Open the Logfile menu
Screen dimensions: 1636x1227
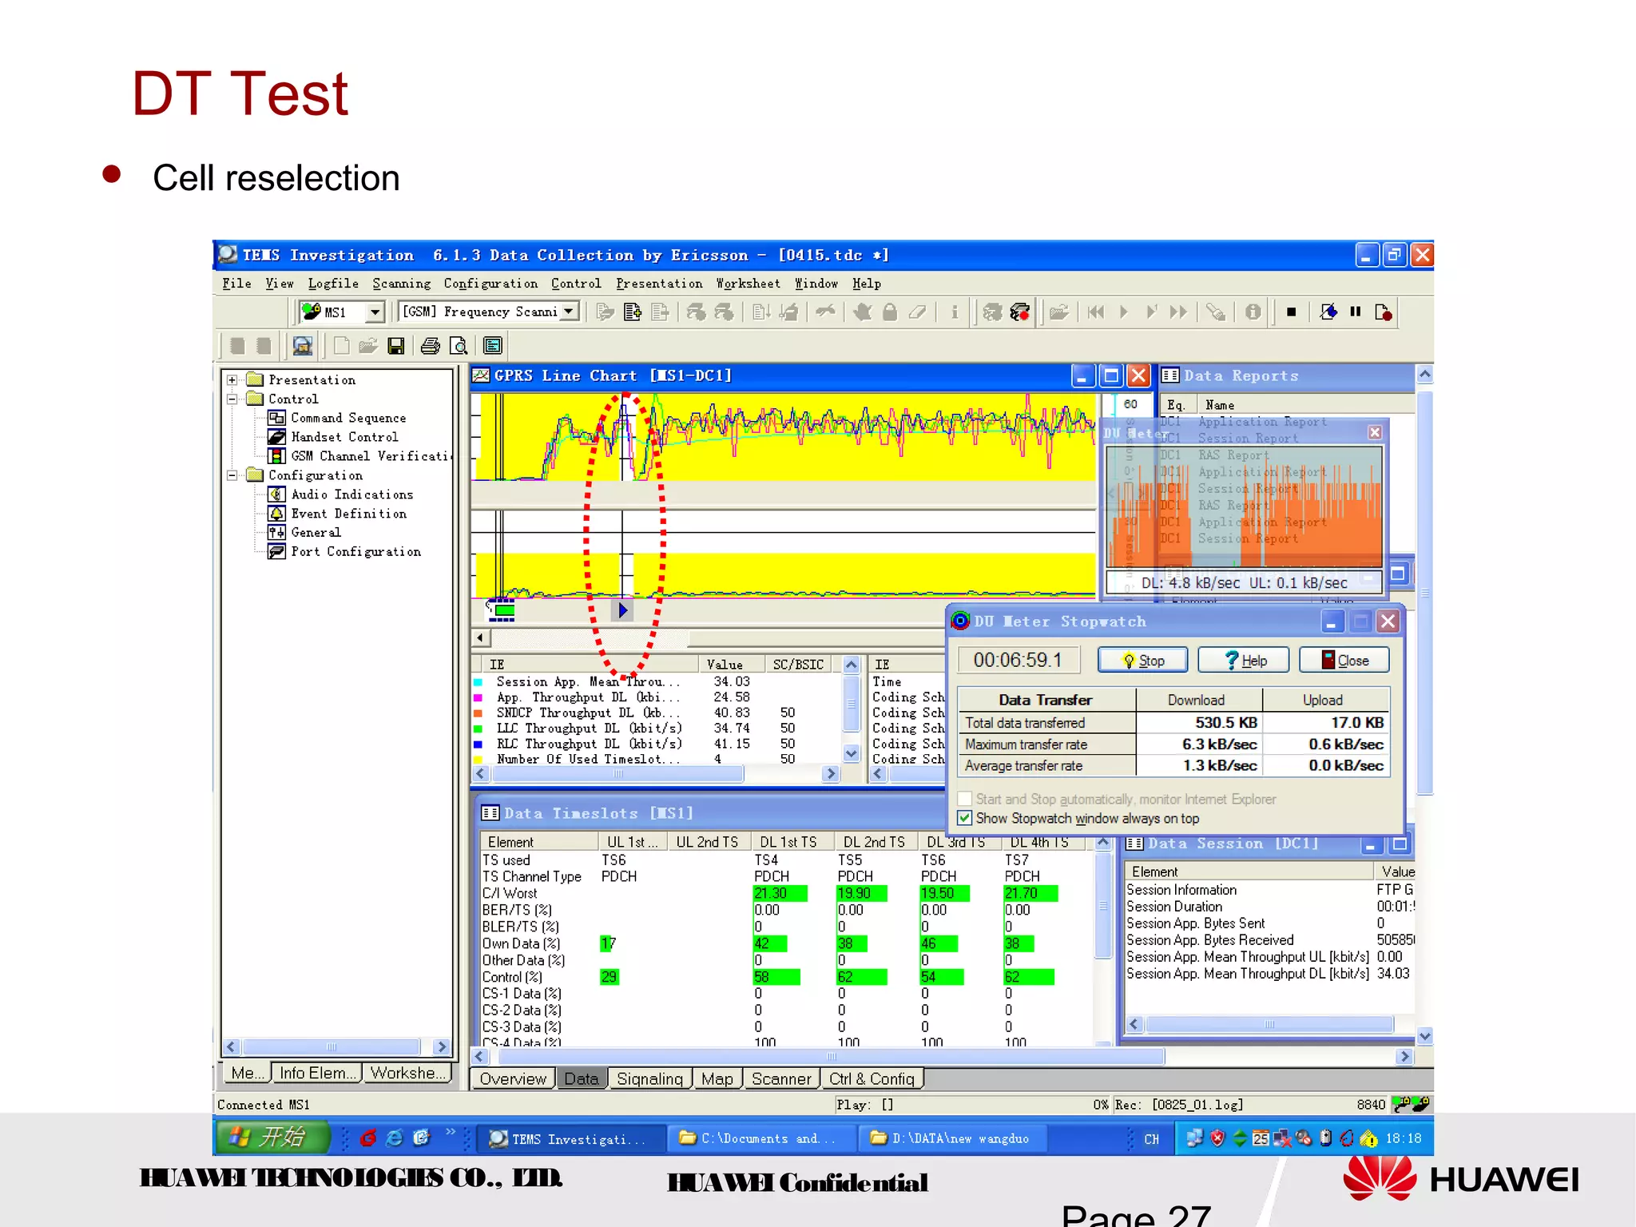(333, 284)
